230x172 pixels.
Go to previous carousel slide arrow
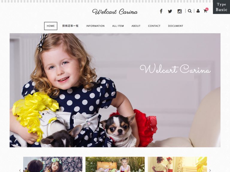pos(20,170)
